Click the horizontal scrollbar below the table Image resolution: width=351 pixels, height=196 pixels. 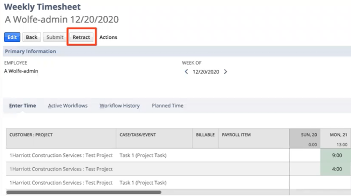point(84,193)
